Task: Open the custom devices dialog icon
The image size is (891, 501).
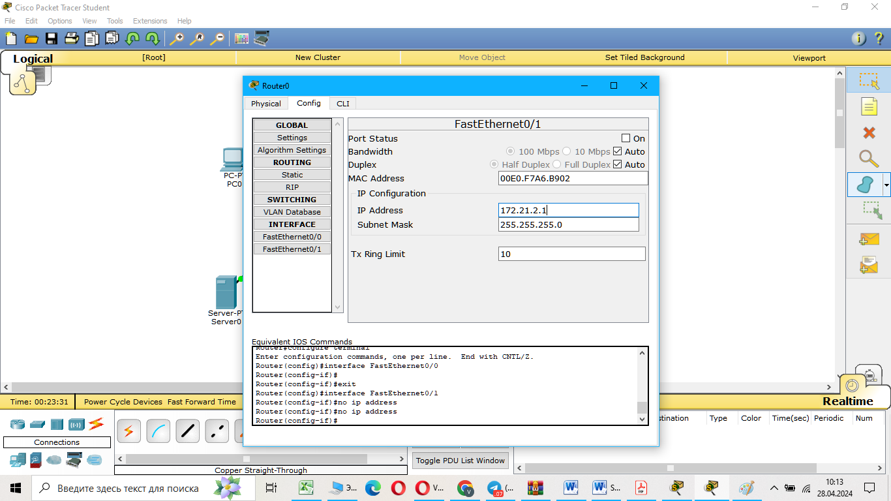Action: click(x=262, y=38)
